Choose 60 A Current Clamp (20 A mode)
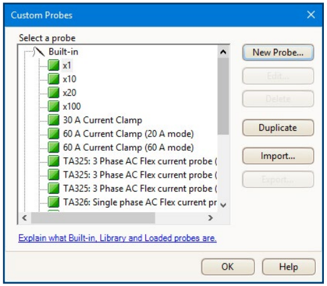Screen dimensions: 327x286 click(x=128, y=134)
